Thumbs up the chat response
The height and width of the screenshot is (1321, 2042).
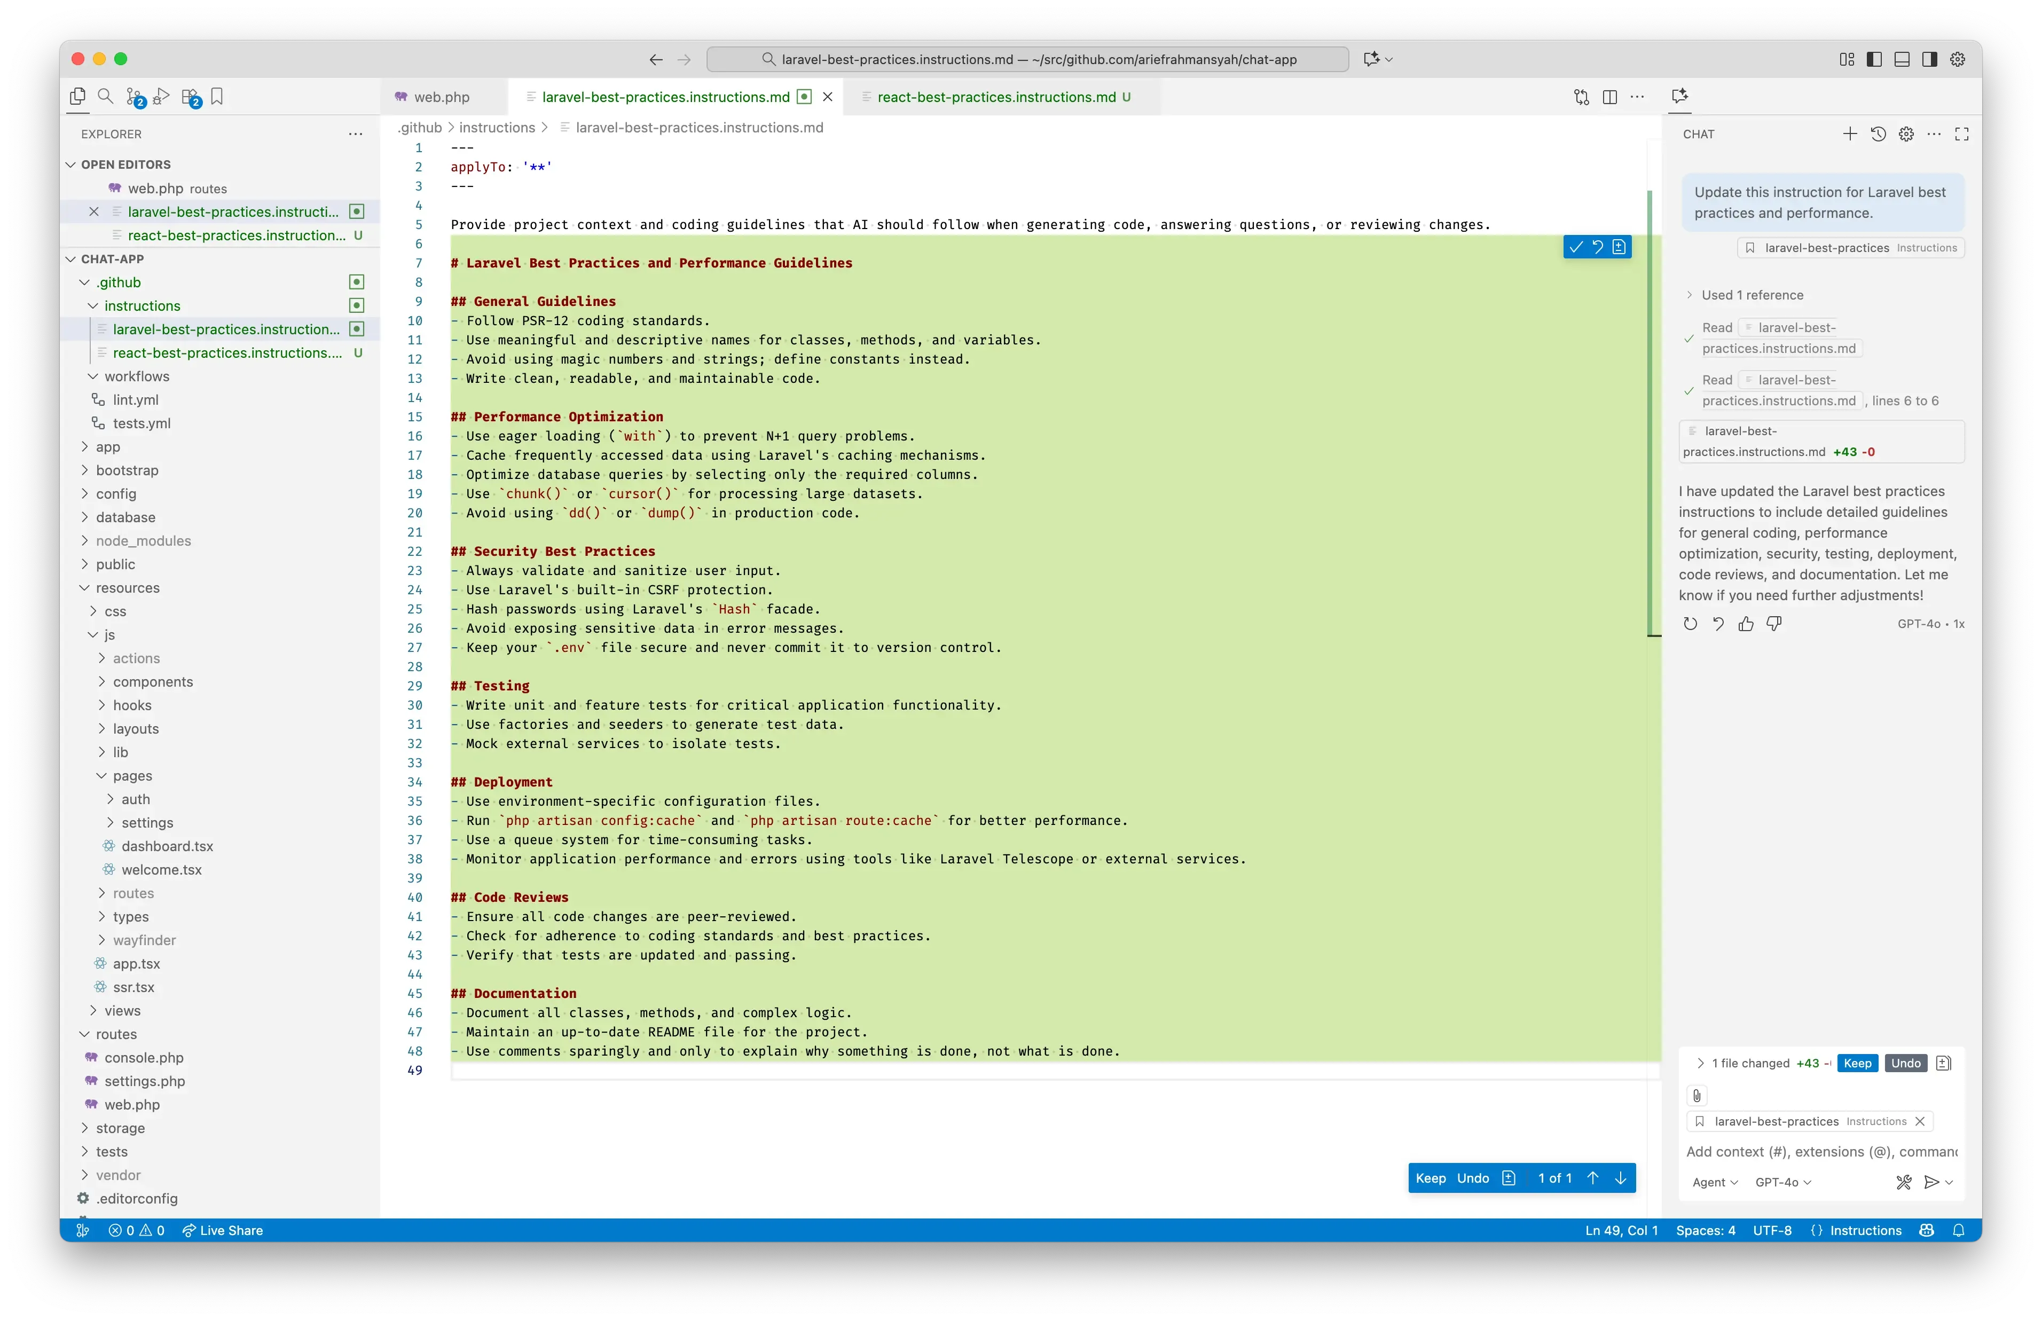1746,624
